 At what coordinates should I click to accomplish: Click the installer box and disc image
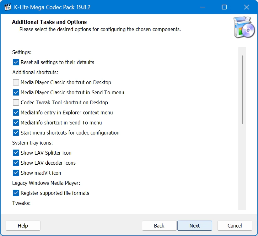pyautogui.click(x=244, y=27)
